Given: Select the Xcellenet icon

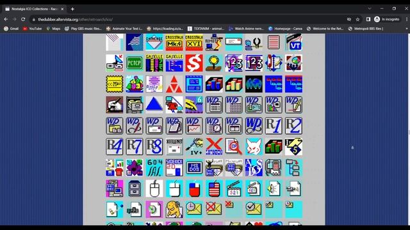Looking at the screenshot, I should pos(174,146).
